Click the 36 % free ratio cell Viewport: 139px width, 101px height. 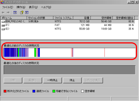tap(131, 25)
